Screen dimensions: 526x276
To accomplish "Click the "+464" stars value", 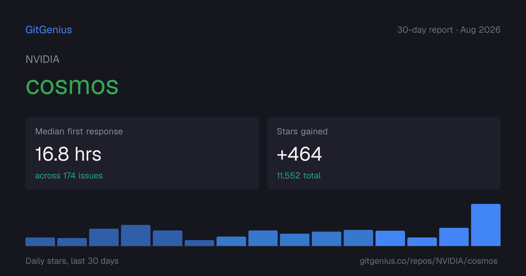I will [x=299, y=154].
